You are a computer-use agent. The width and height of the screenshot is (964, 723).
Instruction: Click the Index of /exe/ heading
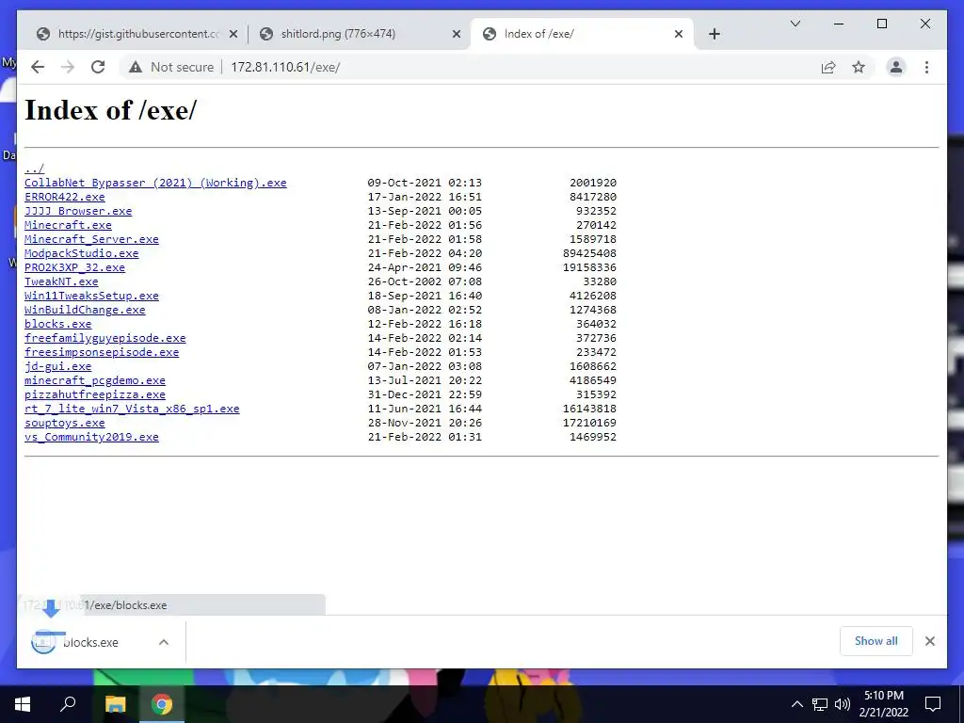111,111
